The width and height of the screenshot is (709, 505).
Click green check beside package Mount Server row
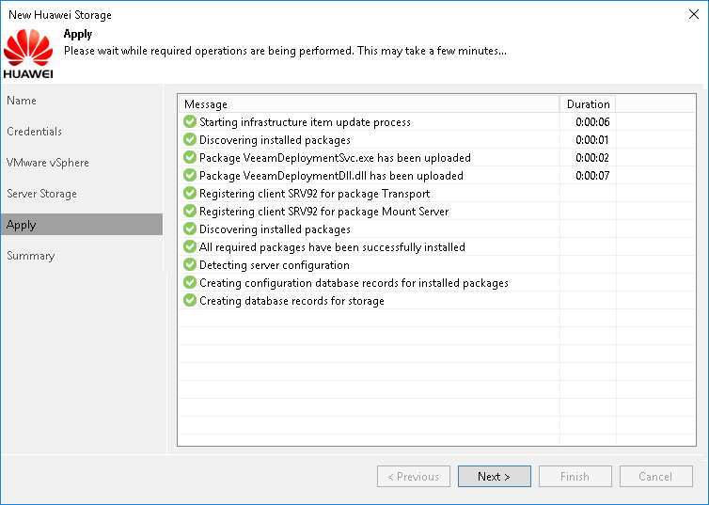(190, 212)
